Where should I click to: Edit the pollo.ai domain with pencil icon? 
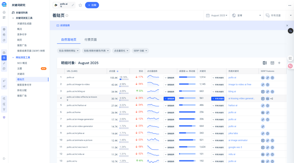pos(73,5)
